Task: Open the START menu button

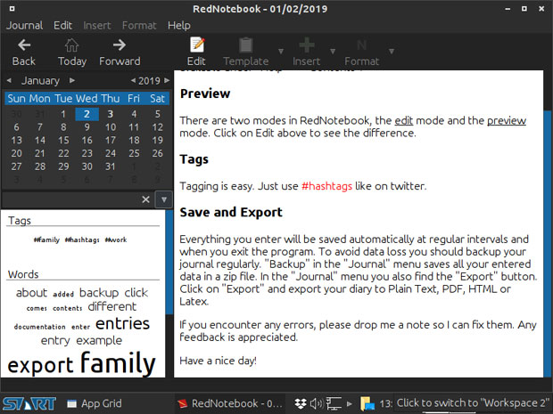Action: (x=29, y=403)
